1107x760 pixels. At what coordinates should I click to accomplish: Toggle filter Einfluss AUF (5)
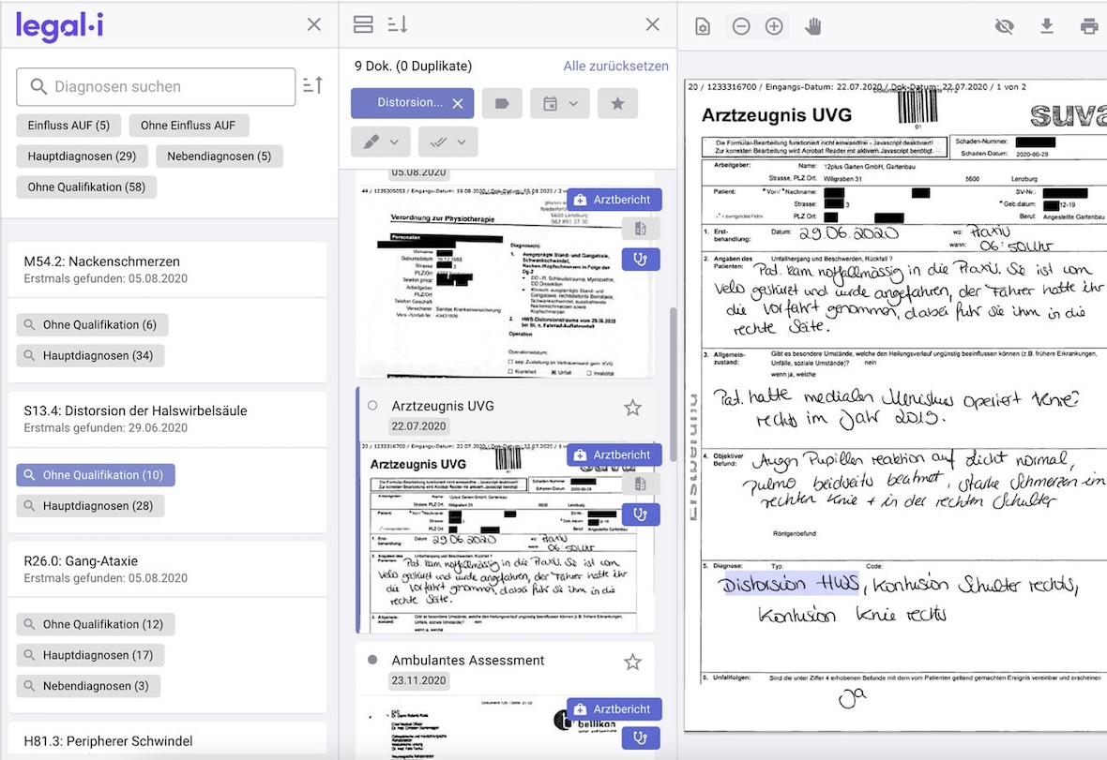68,126
